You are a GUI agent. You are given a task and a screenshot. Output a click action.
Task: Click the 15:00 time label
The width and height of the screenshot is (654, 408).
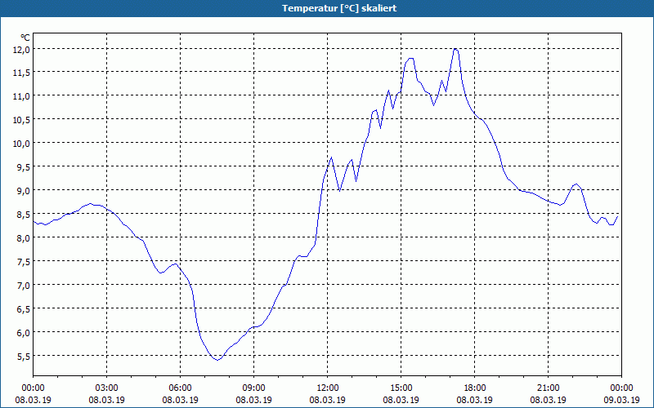401,388
